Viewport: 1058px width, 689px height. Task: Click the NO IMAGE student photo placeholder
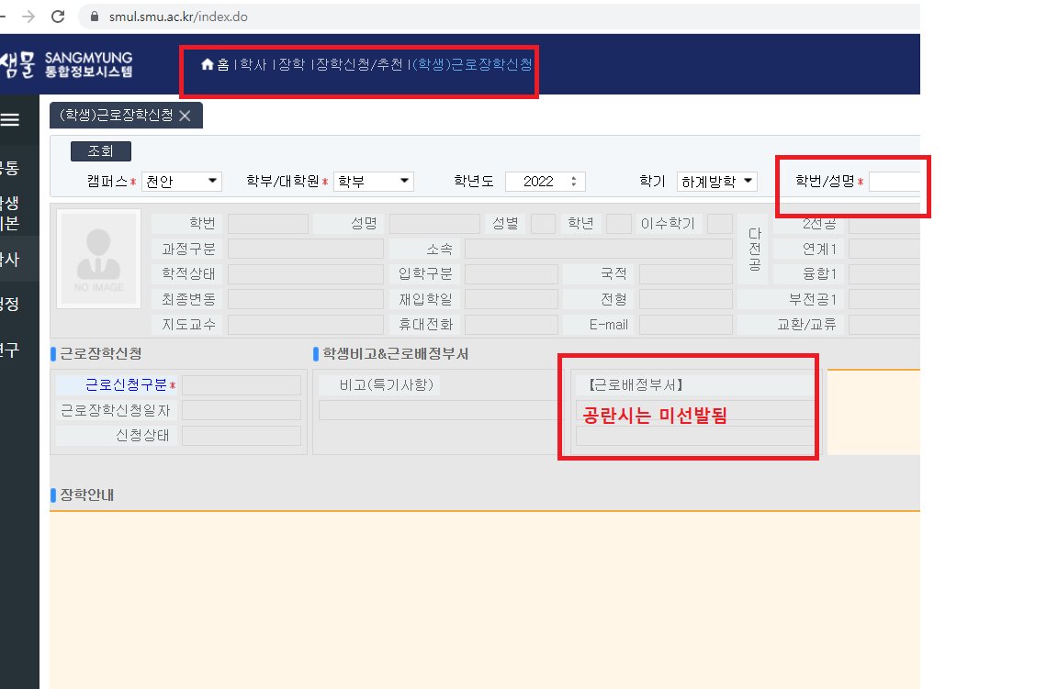pos(99,258)
